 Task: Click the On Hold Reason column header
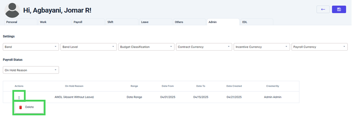tap(74, 86)
